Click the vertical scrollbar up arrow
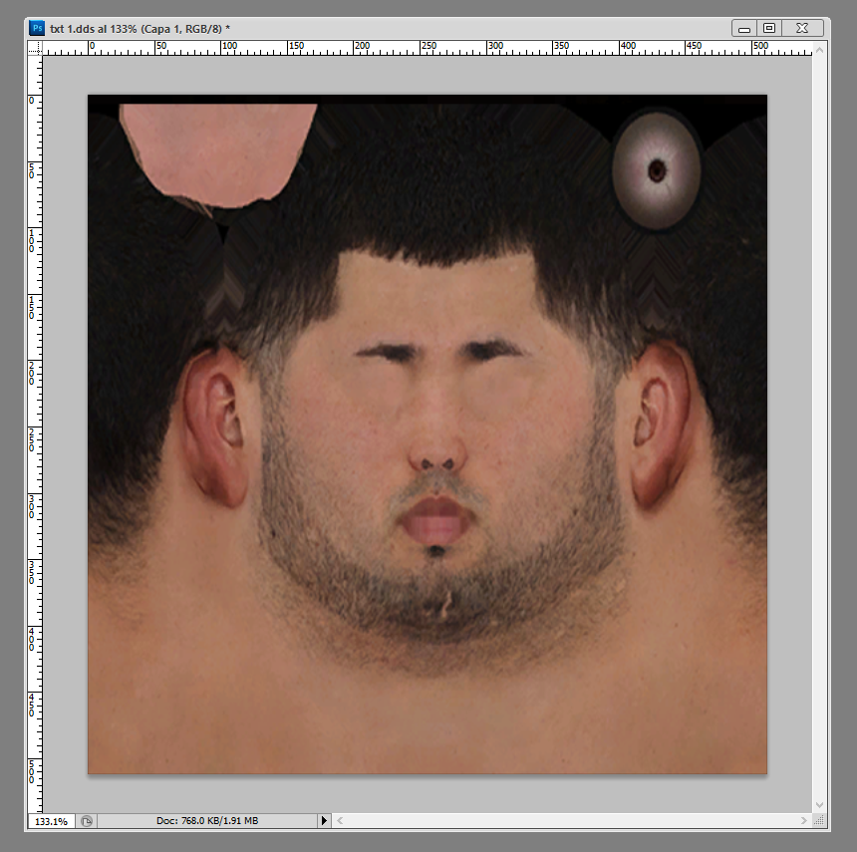The width and height of the screenshot is (857, 852). (x=819, y=50)
